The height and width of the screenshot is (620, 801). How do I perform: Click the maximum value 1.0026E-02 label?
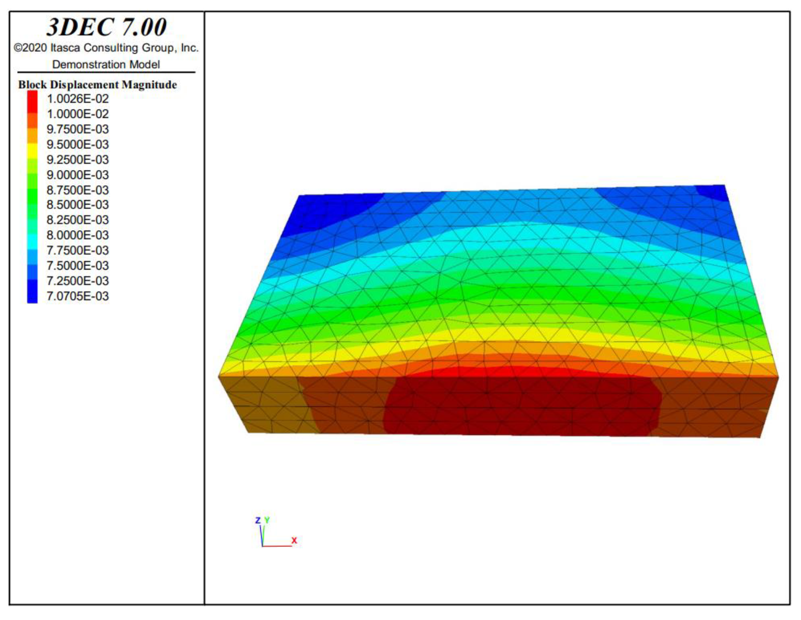(78, 99)
